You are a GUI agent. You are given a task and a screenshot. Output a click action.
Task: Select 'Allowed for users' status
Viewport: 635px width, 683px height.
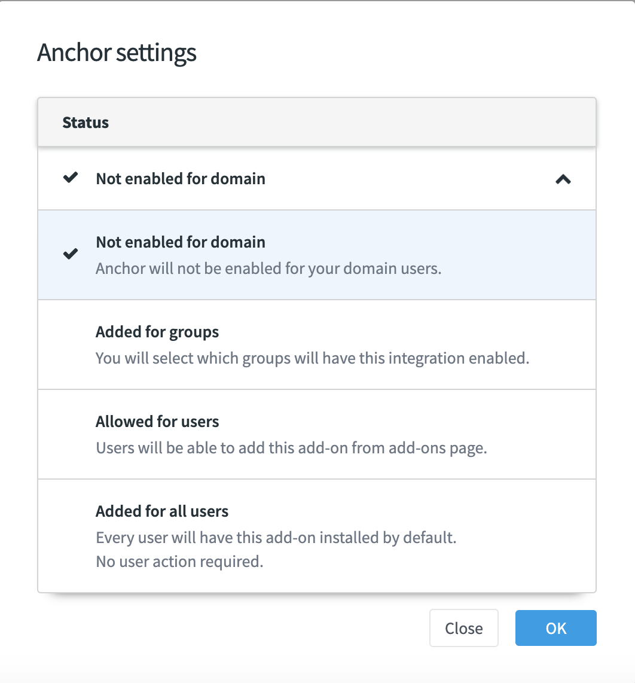tap(157, 422)
